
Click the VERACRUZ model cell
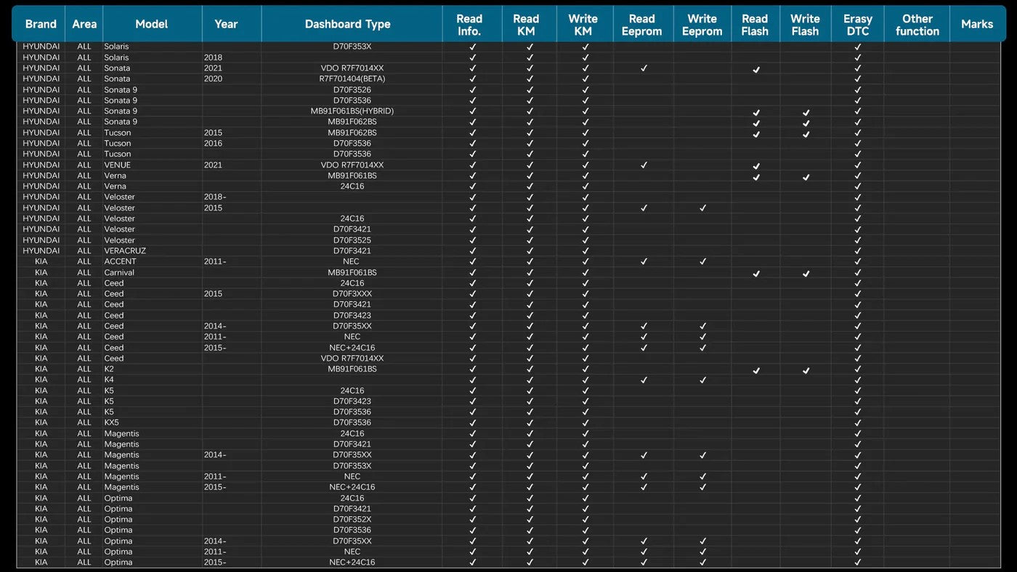125,251
